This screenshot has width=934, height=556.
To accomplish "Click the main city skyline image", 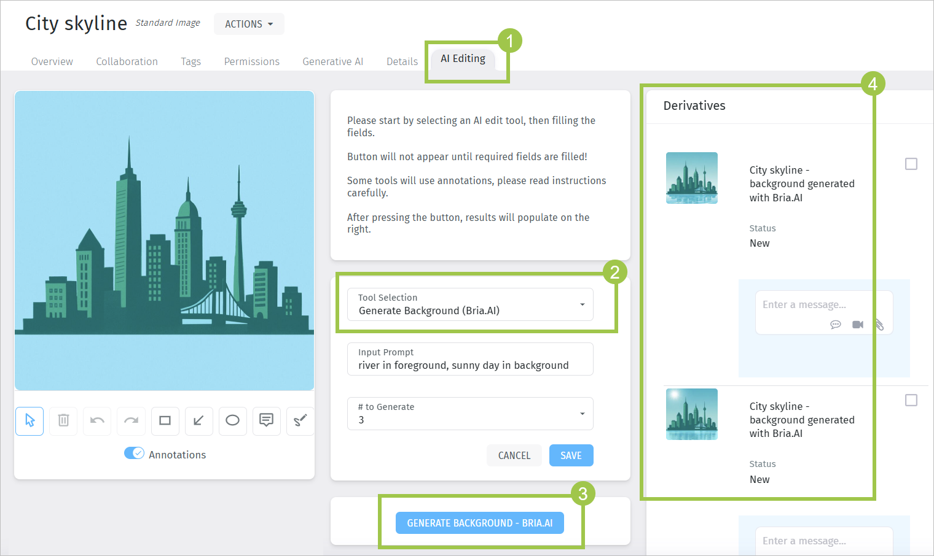I will point(165,241).
